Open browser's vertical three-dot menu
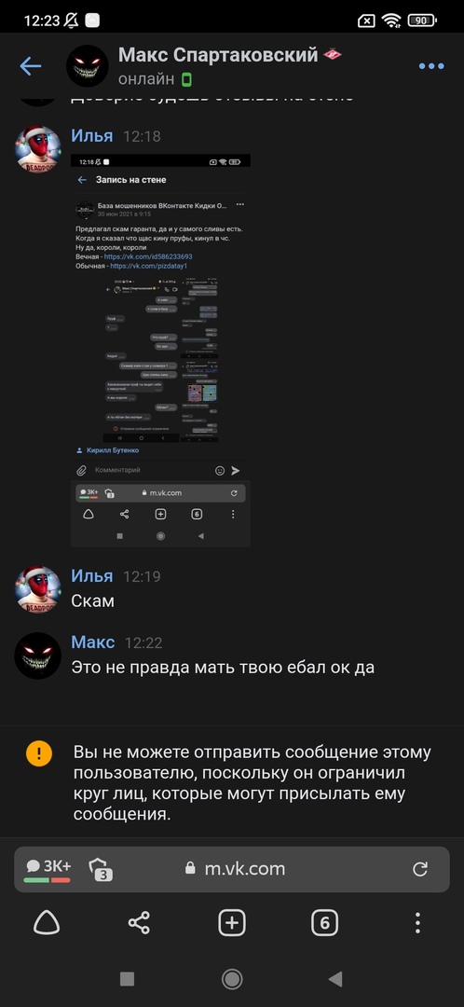The width and height of the screenshot is (464, 1007). pos(417,923)
